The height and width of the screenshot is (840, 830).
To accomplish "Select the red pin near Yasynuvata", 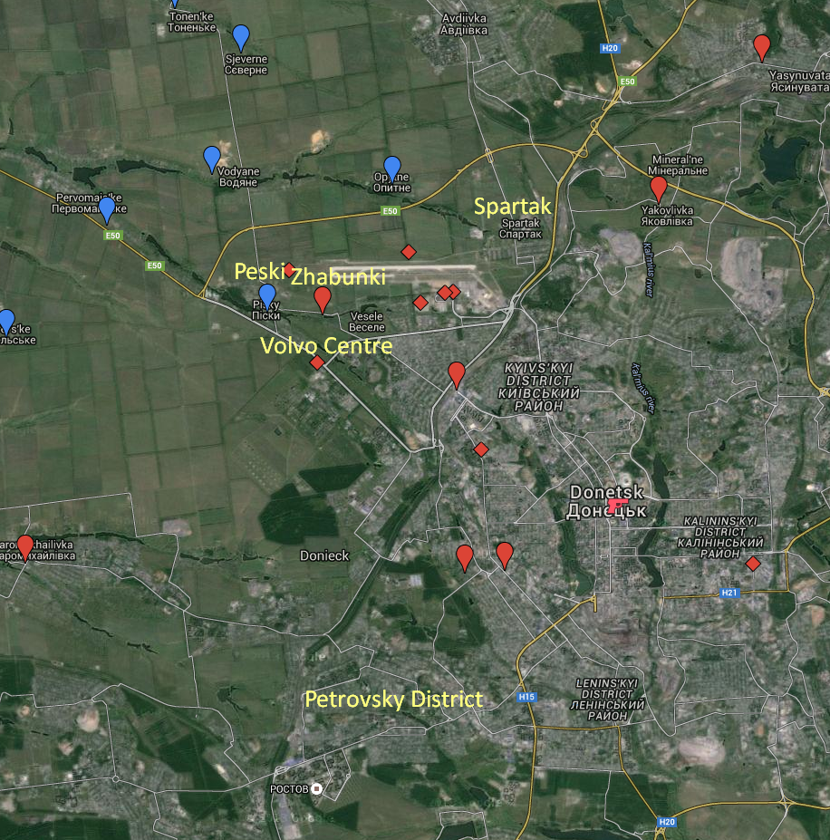I will point(762,43).
